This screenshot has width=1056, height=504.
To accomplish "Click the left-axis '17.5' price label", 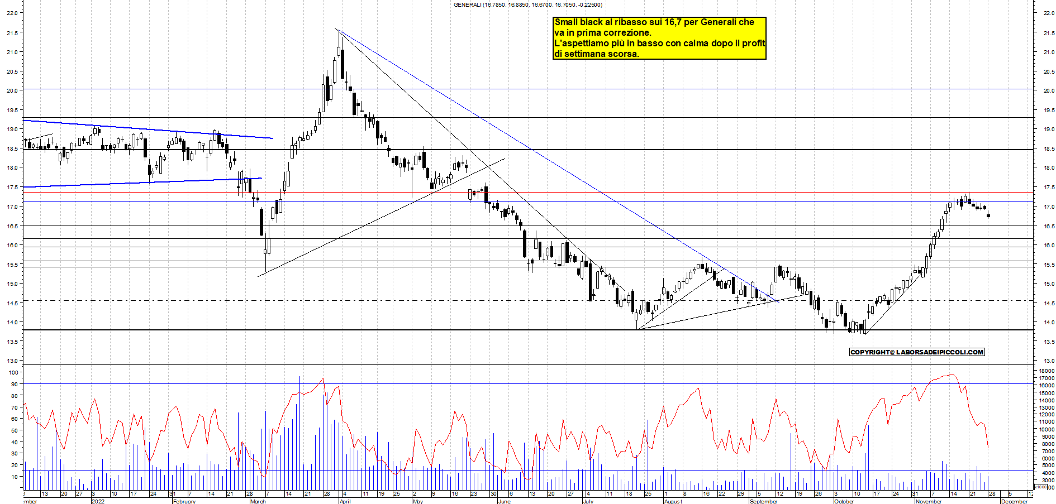I will click(x=11, y=188).
